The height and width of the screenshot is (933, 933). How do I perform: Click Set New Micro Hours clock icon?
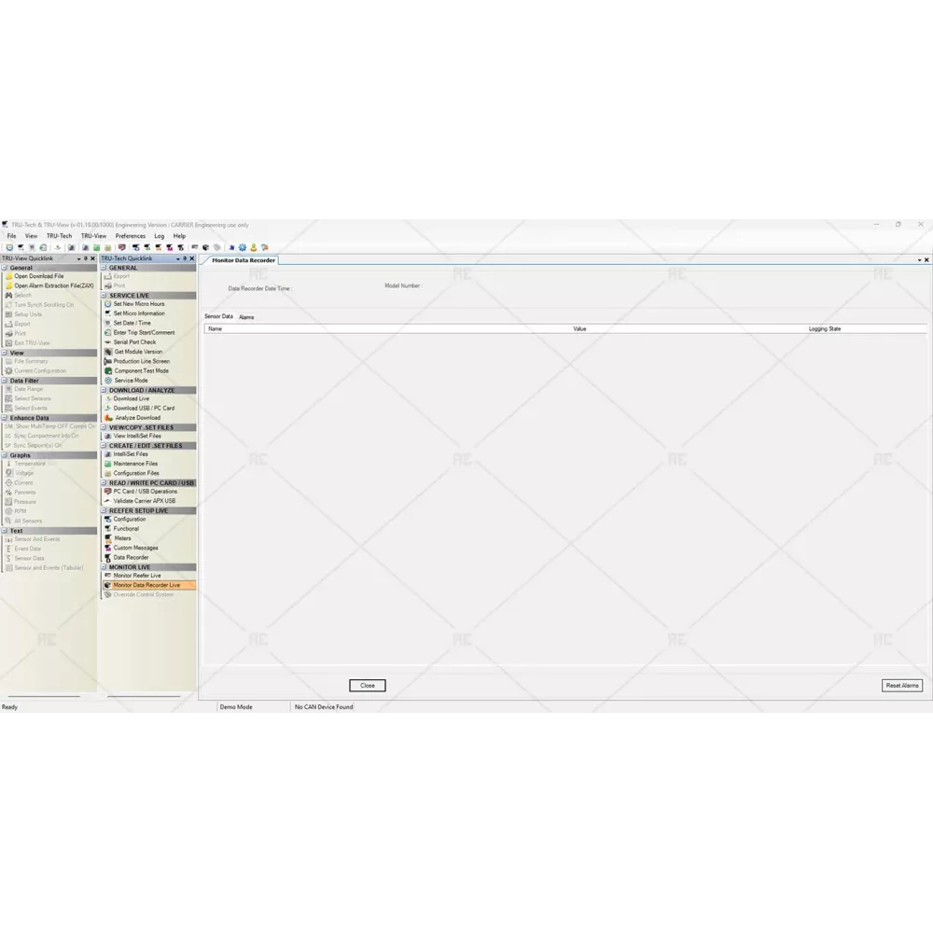coord(107,304)
